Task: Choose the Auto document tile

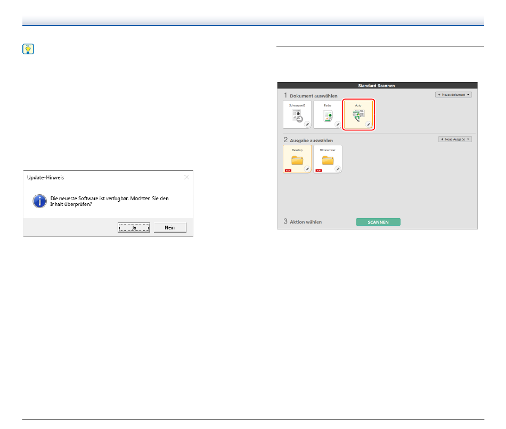Action: 357,114
